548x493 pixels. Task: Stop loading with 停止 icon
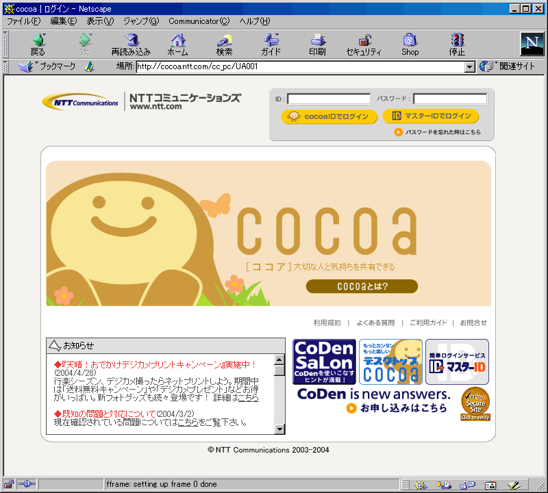(457, 45)
